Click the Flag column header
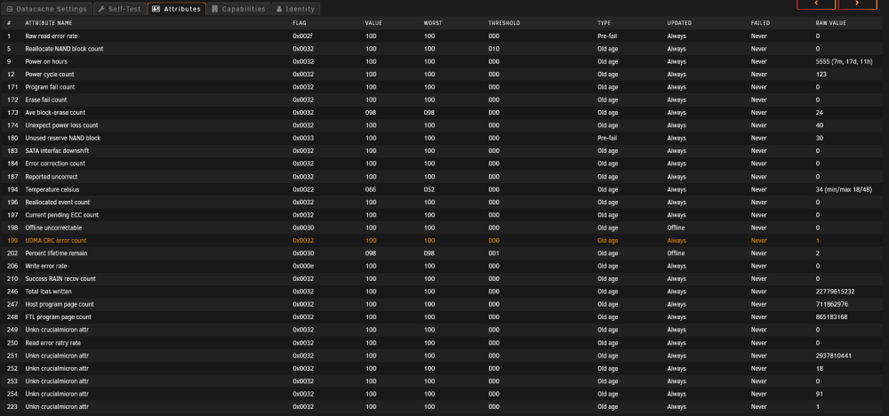Viewport: 889px width, 416px height. click(x=299, y=23)
